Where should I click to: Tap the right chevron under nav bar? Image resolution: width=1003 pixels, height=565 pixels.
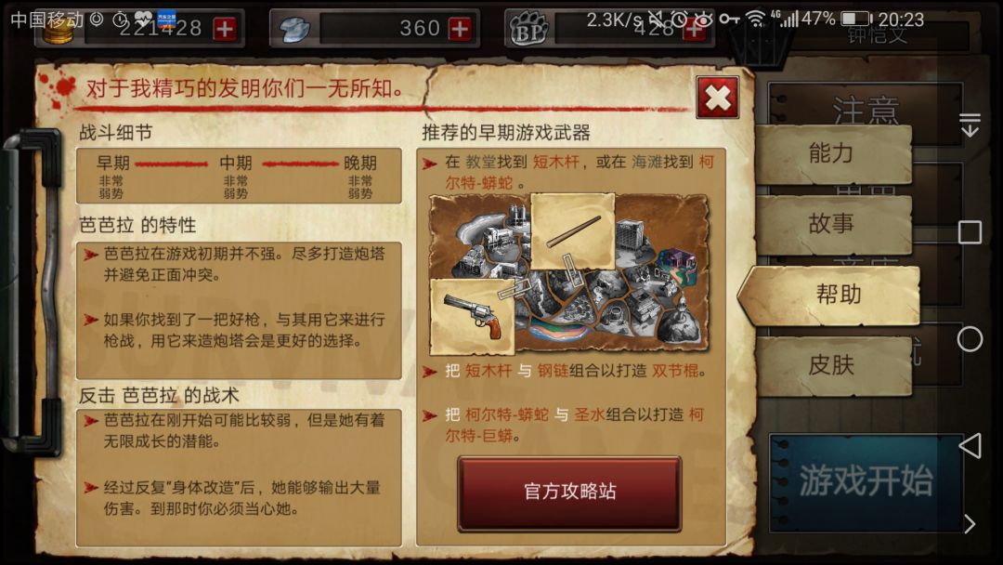tap(970, 524)
